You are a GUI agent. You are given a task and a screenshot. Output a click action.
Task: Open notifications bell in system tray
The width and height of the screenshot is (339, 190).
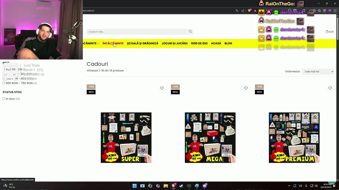pyautogui.click(x=334, y=186)
